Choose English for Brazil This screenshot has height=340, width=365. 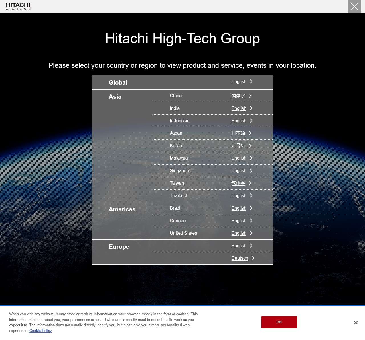[239, 208]
